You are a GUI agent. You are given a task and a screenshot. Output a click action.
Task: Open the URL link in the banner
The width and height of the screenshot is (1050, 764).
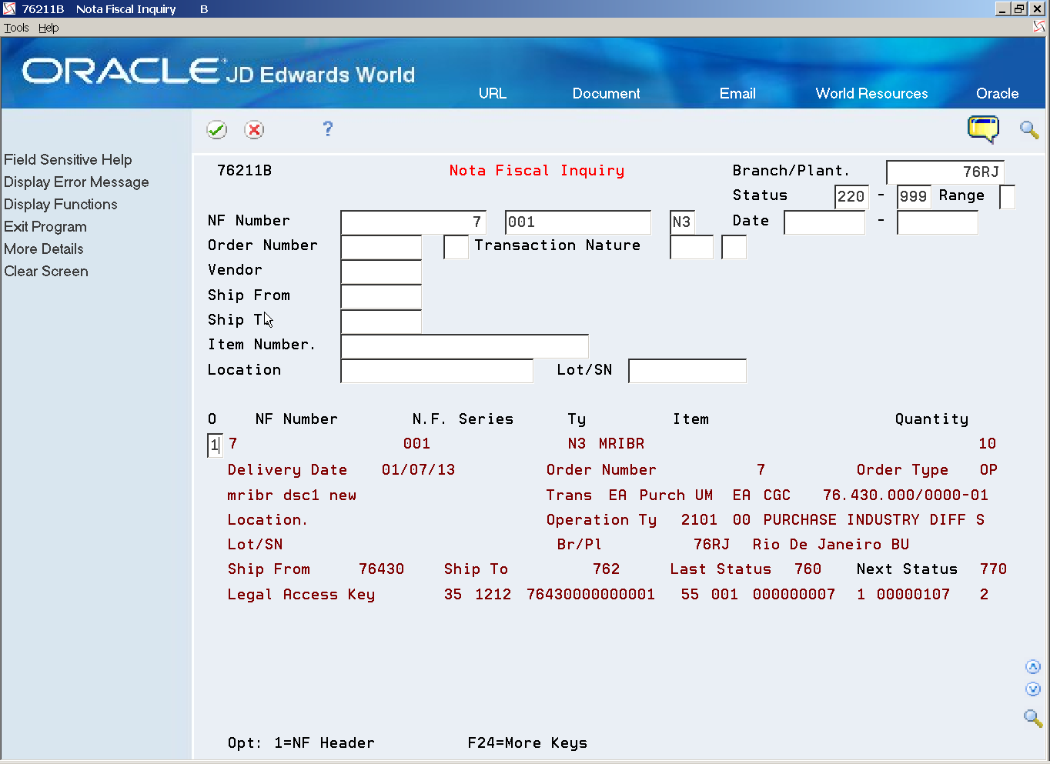[493, 93]
